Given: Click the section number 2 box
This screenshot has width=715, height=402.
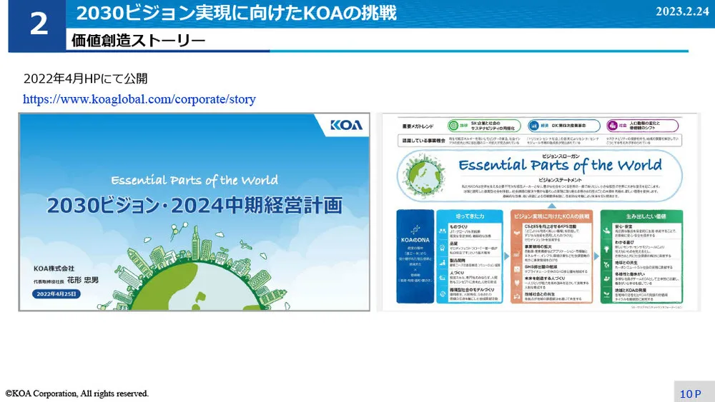Looking at the screenshot, I should coord(38,26).
